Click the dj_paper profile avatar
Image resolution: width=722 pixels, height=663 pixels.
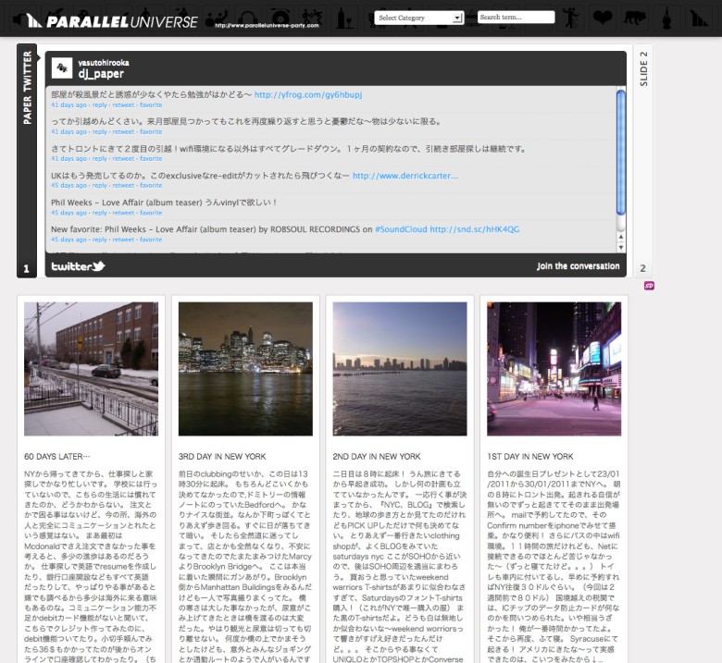62,68
